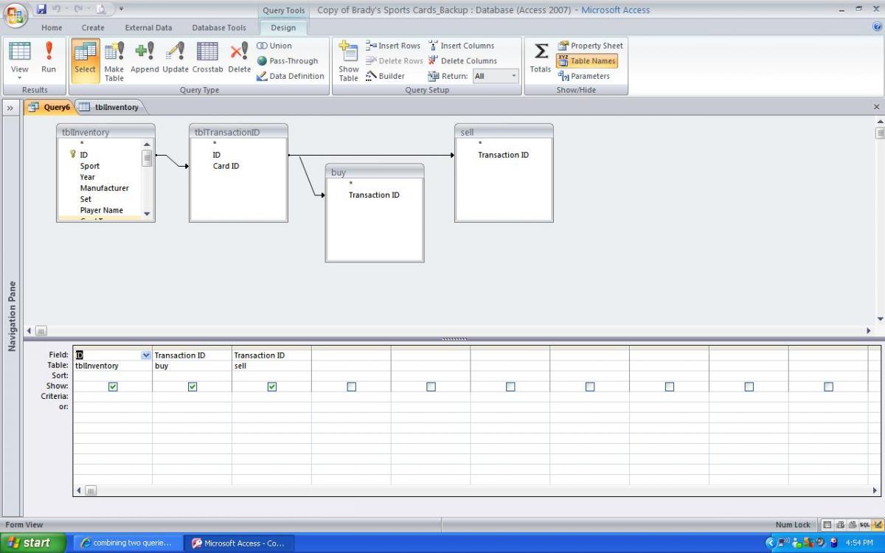Select the Data Definition query option

[x=291, y=76]
